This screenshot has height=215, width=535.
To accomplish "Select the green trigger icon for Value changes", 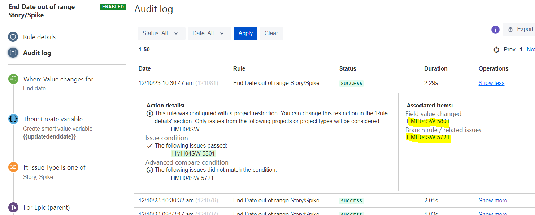I will pyautogui.click(x=13, y=79).
